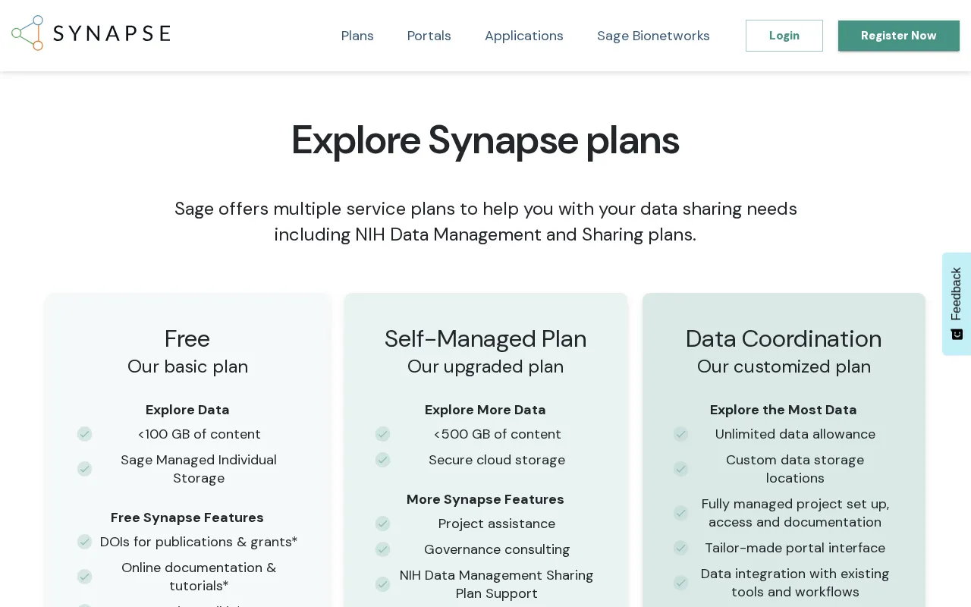
Task: Click the text Tailor-made portal interface
Action: tap(795, 548)
